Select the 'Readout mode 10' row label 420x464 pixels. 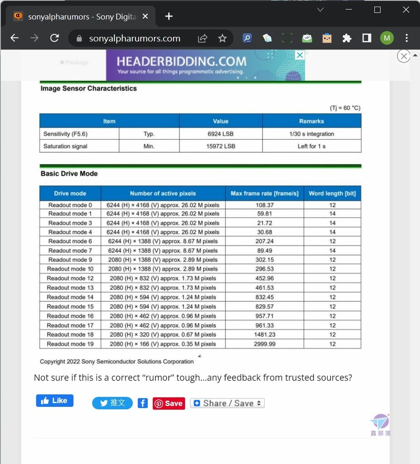click(70, 269)
